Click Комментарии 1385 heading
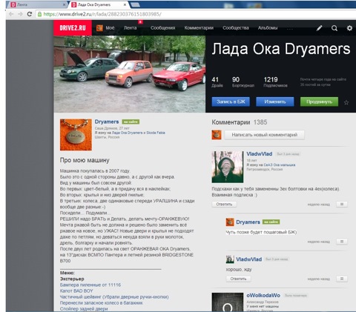The width and height of the screenshot is (356, 312). coord(239,122)
